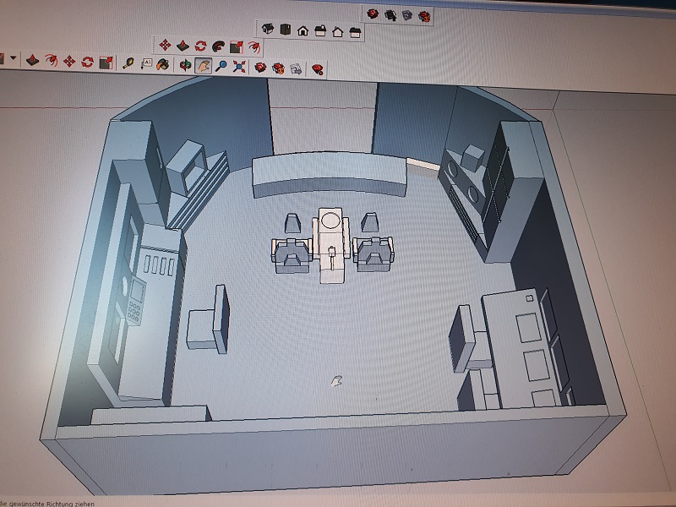Open the shapes tool dropdown arrow
The image size is (676, 507).
pos(14,59)
